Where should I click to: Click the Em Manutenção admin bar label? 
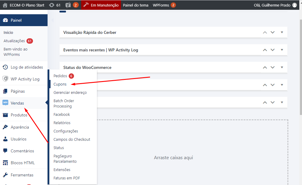pos(105,5)
